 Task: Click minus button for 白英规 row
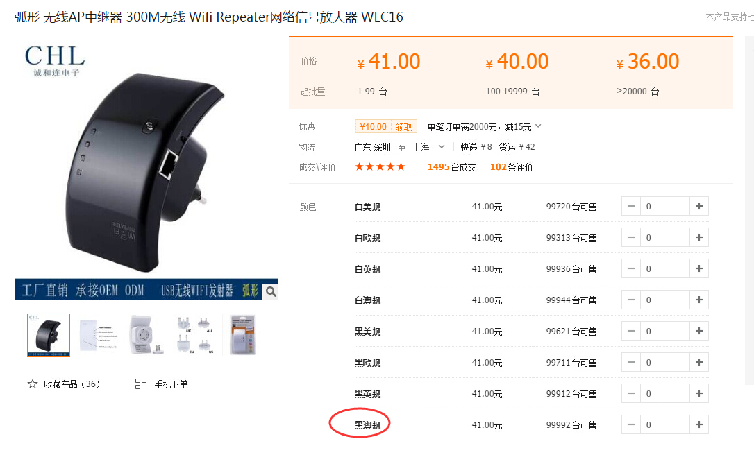pos(631,268)
